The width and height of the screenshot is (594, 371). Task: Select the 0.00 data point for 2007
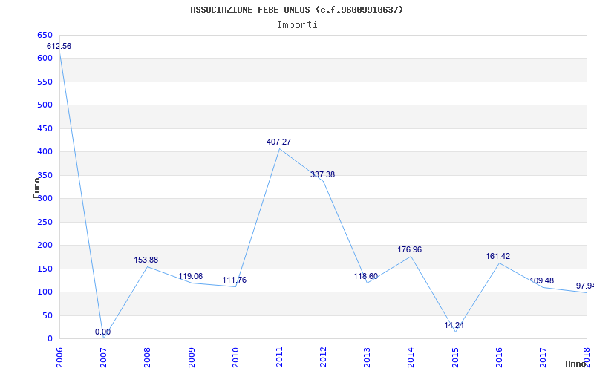tap(102, 332)
